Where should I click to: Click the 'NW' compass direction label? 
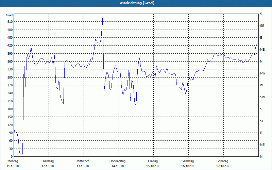[262, 73]
